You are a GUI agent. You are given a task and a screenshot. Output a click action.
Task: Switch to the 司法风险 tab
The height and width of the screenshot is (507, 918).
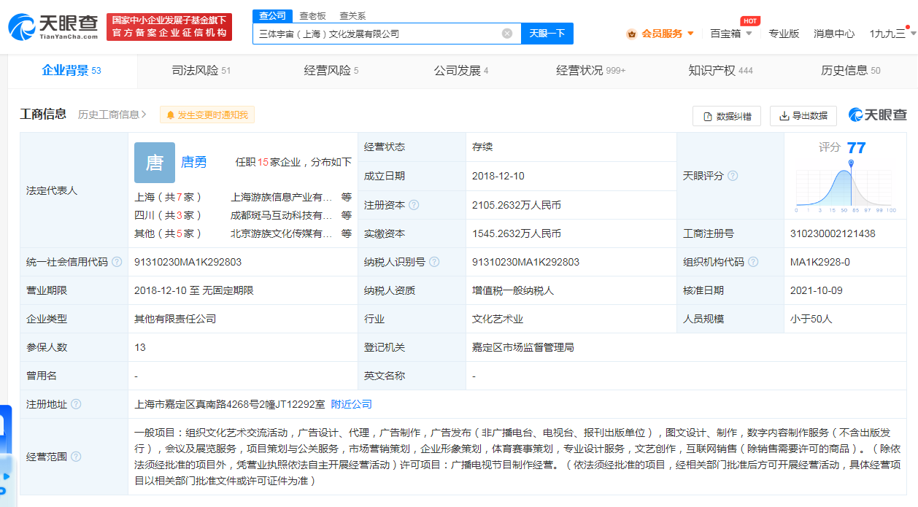click(x=201, y=71)
